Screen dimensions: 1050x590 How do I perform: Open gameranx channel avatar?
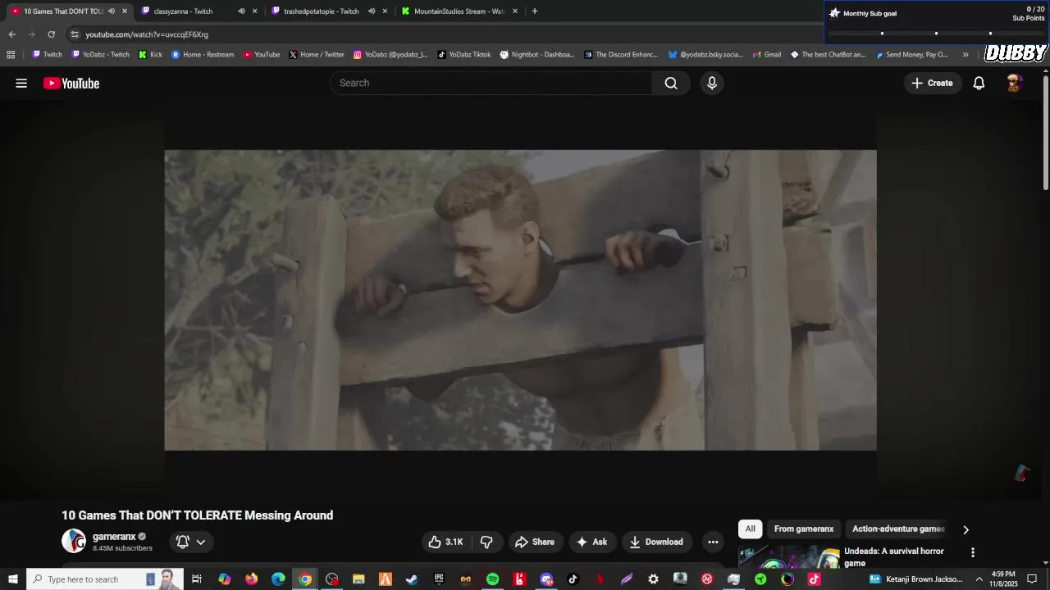(x=74, y=541)
